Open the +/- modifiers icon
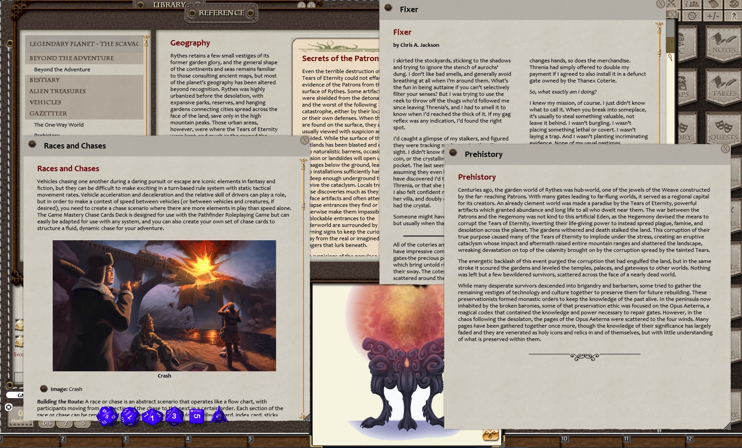 coord(714,15)
